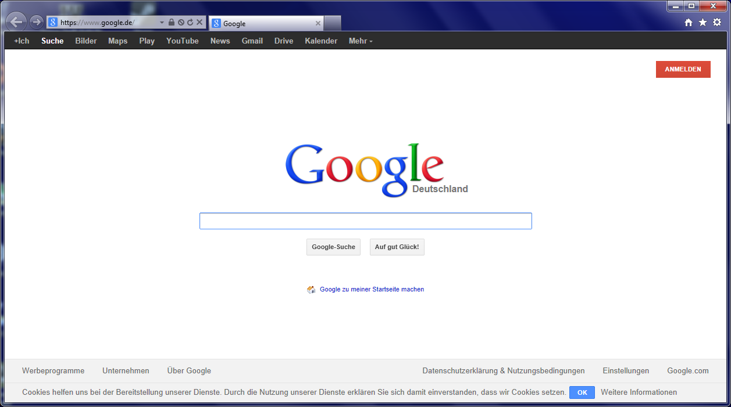Open Bilder in the Google bar
This screenshot has height=407, width=731.
[86, 41]
